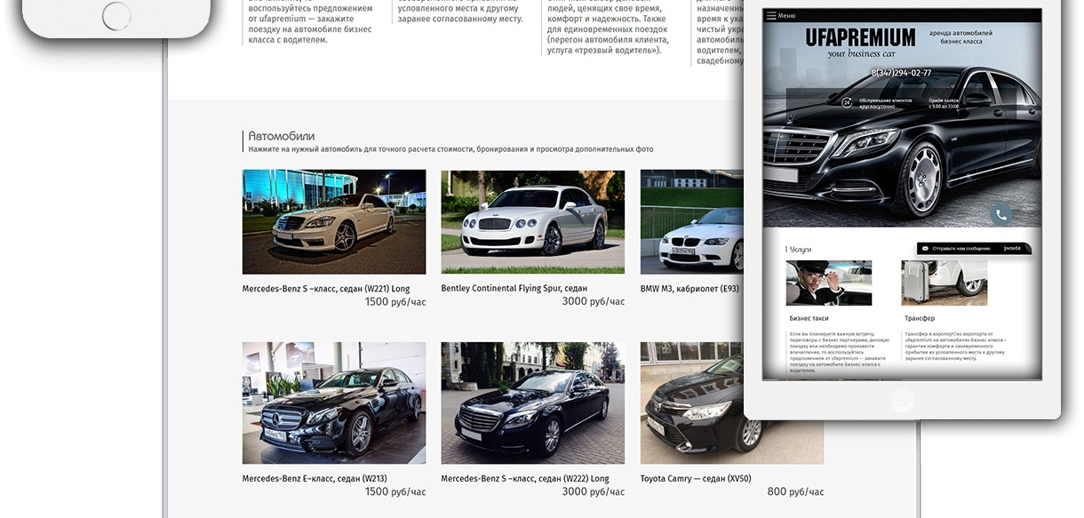Open the hamburger menu icon on the tablet

tap(771, 15)
